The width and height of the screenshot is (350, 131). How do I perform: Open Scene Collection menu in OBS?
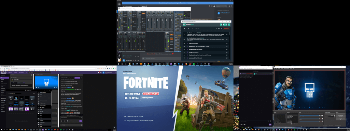click(286, 68)
